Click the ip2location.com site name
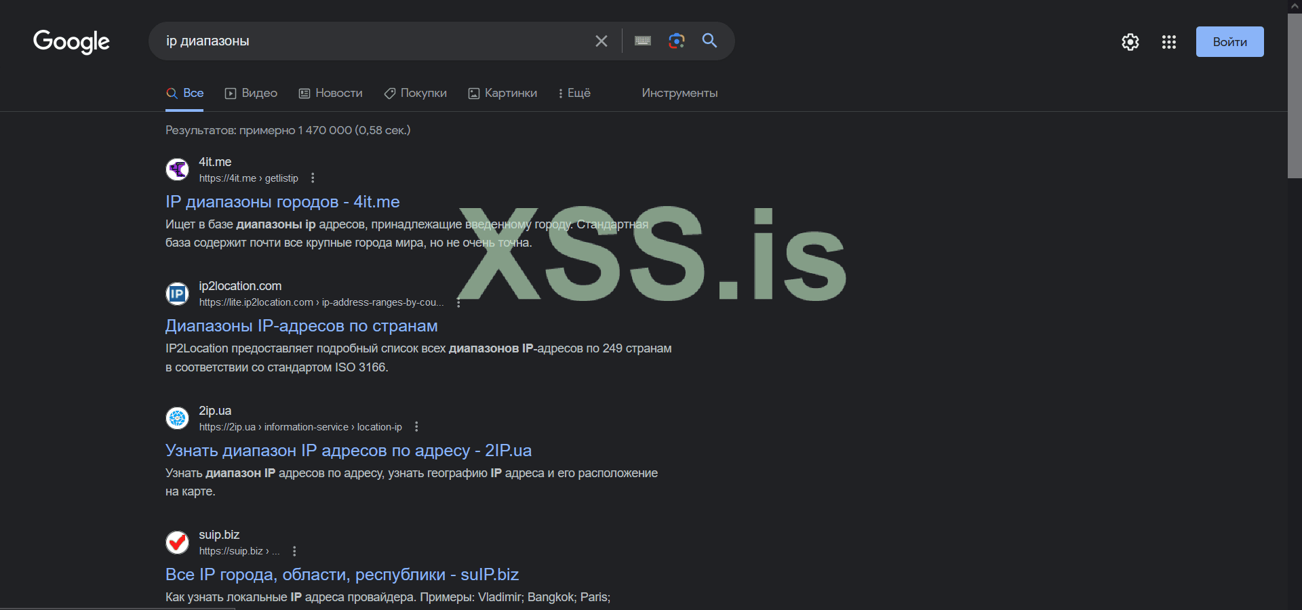The image size is (1302, 610). click(x=240, y=286)
